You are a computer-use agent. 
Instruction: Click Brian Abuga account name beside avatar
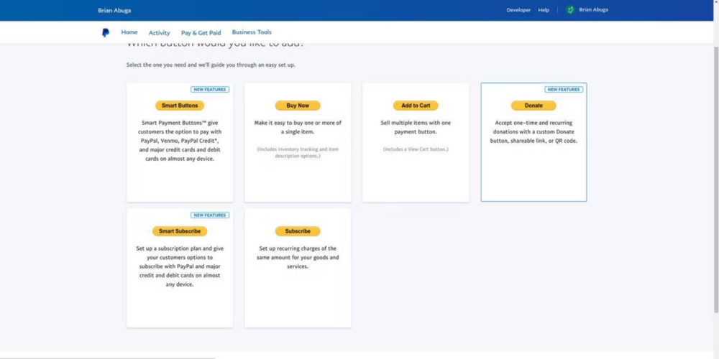click(593, 9)
